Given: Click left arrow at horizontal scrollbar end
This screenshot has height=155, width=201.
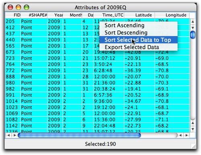Looking at the screenshot, I should tap(180, 135).
